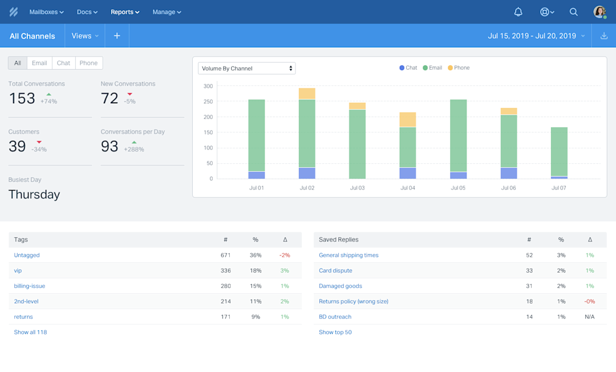Open Card dispute saved reply
Viewport: 616px width, 372px height.
335,270
